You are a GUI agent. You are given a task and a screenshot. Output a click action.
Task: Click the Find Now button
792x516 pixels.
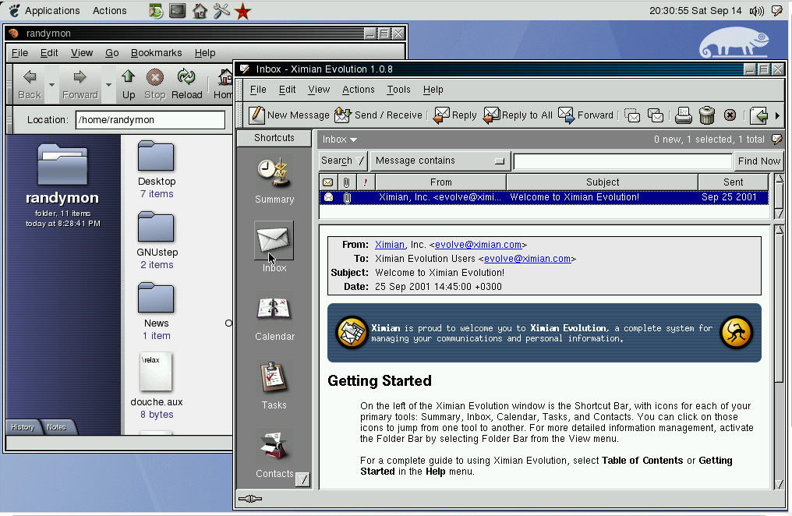[x=758, y=161]
